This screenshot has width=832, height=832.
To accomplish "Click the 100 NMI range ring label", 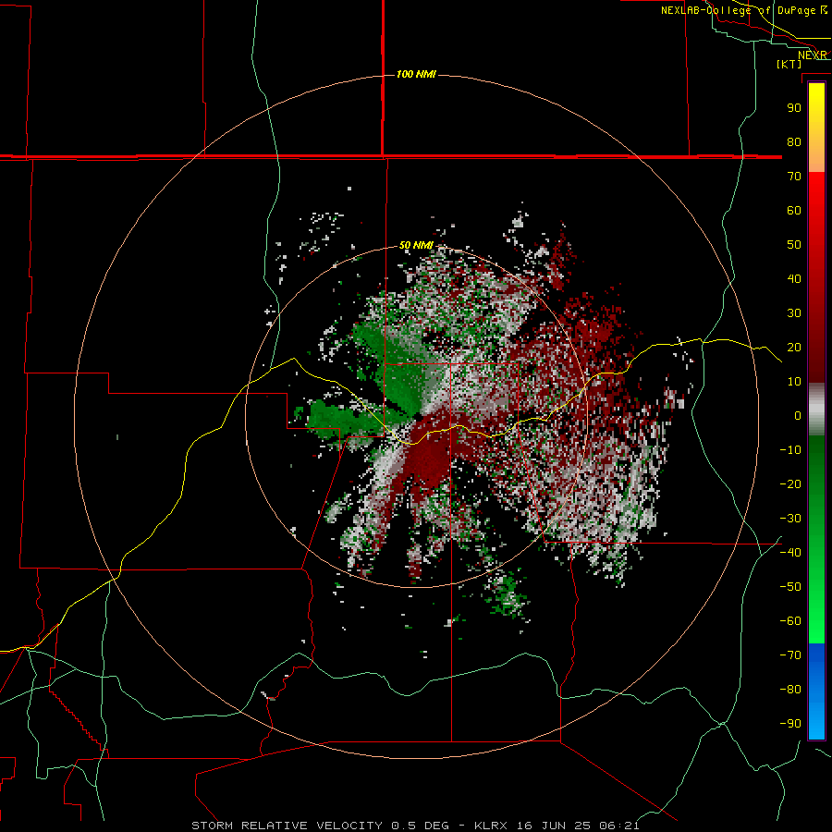I will 416,74.
